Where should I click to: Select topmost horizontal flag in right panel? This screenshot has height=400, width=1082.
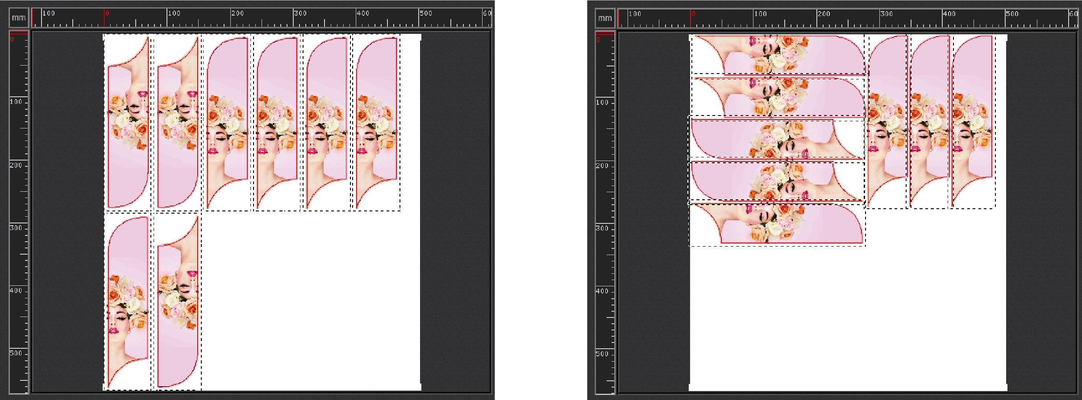pos(779,54)
